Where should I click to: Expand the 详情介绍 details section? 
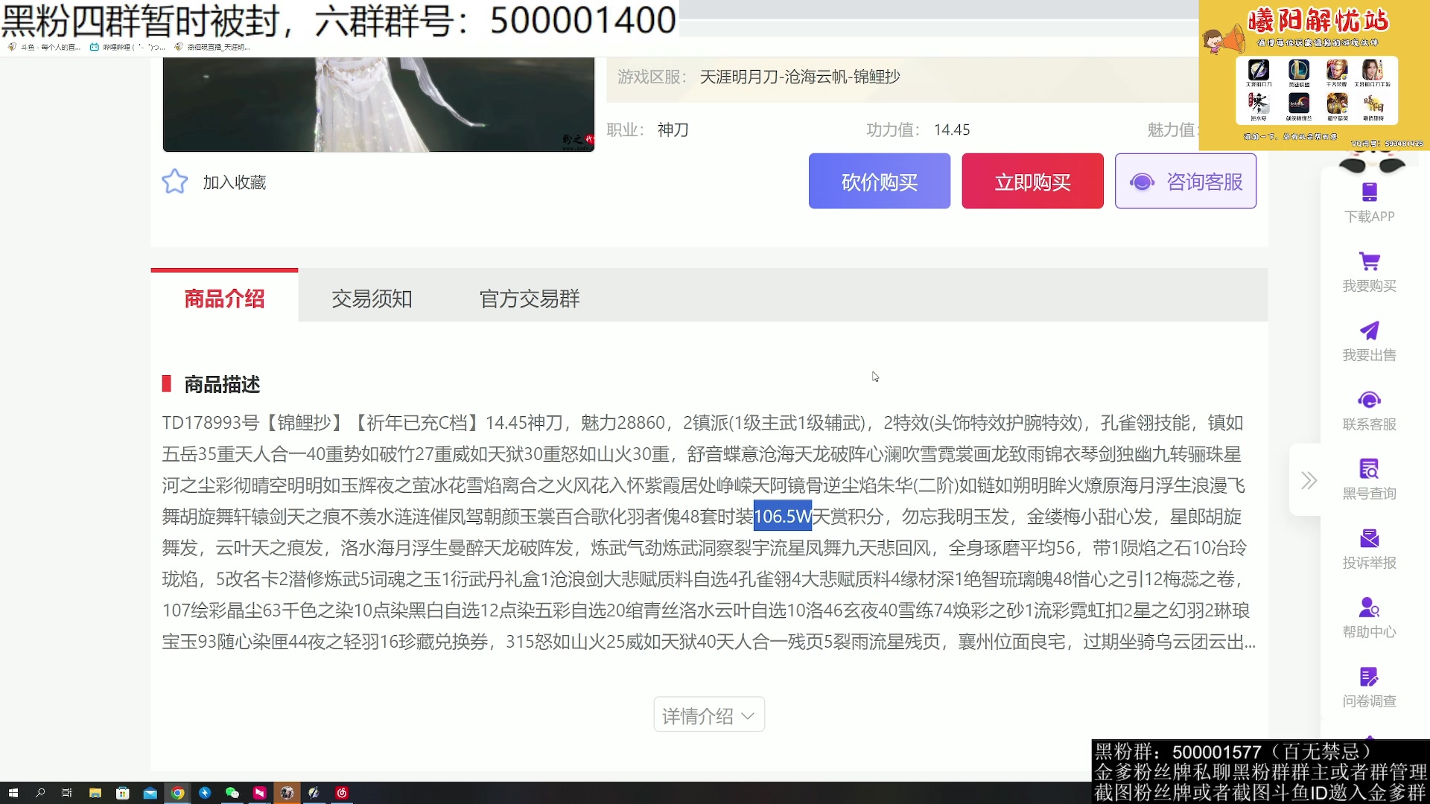coord(708,714)
